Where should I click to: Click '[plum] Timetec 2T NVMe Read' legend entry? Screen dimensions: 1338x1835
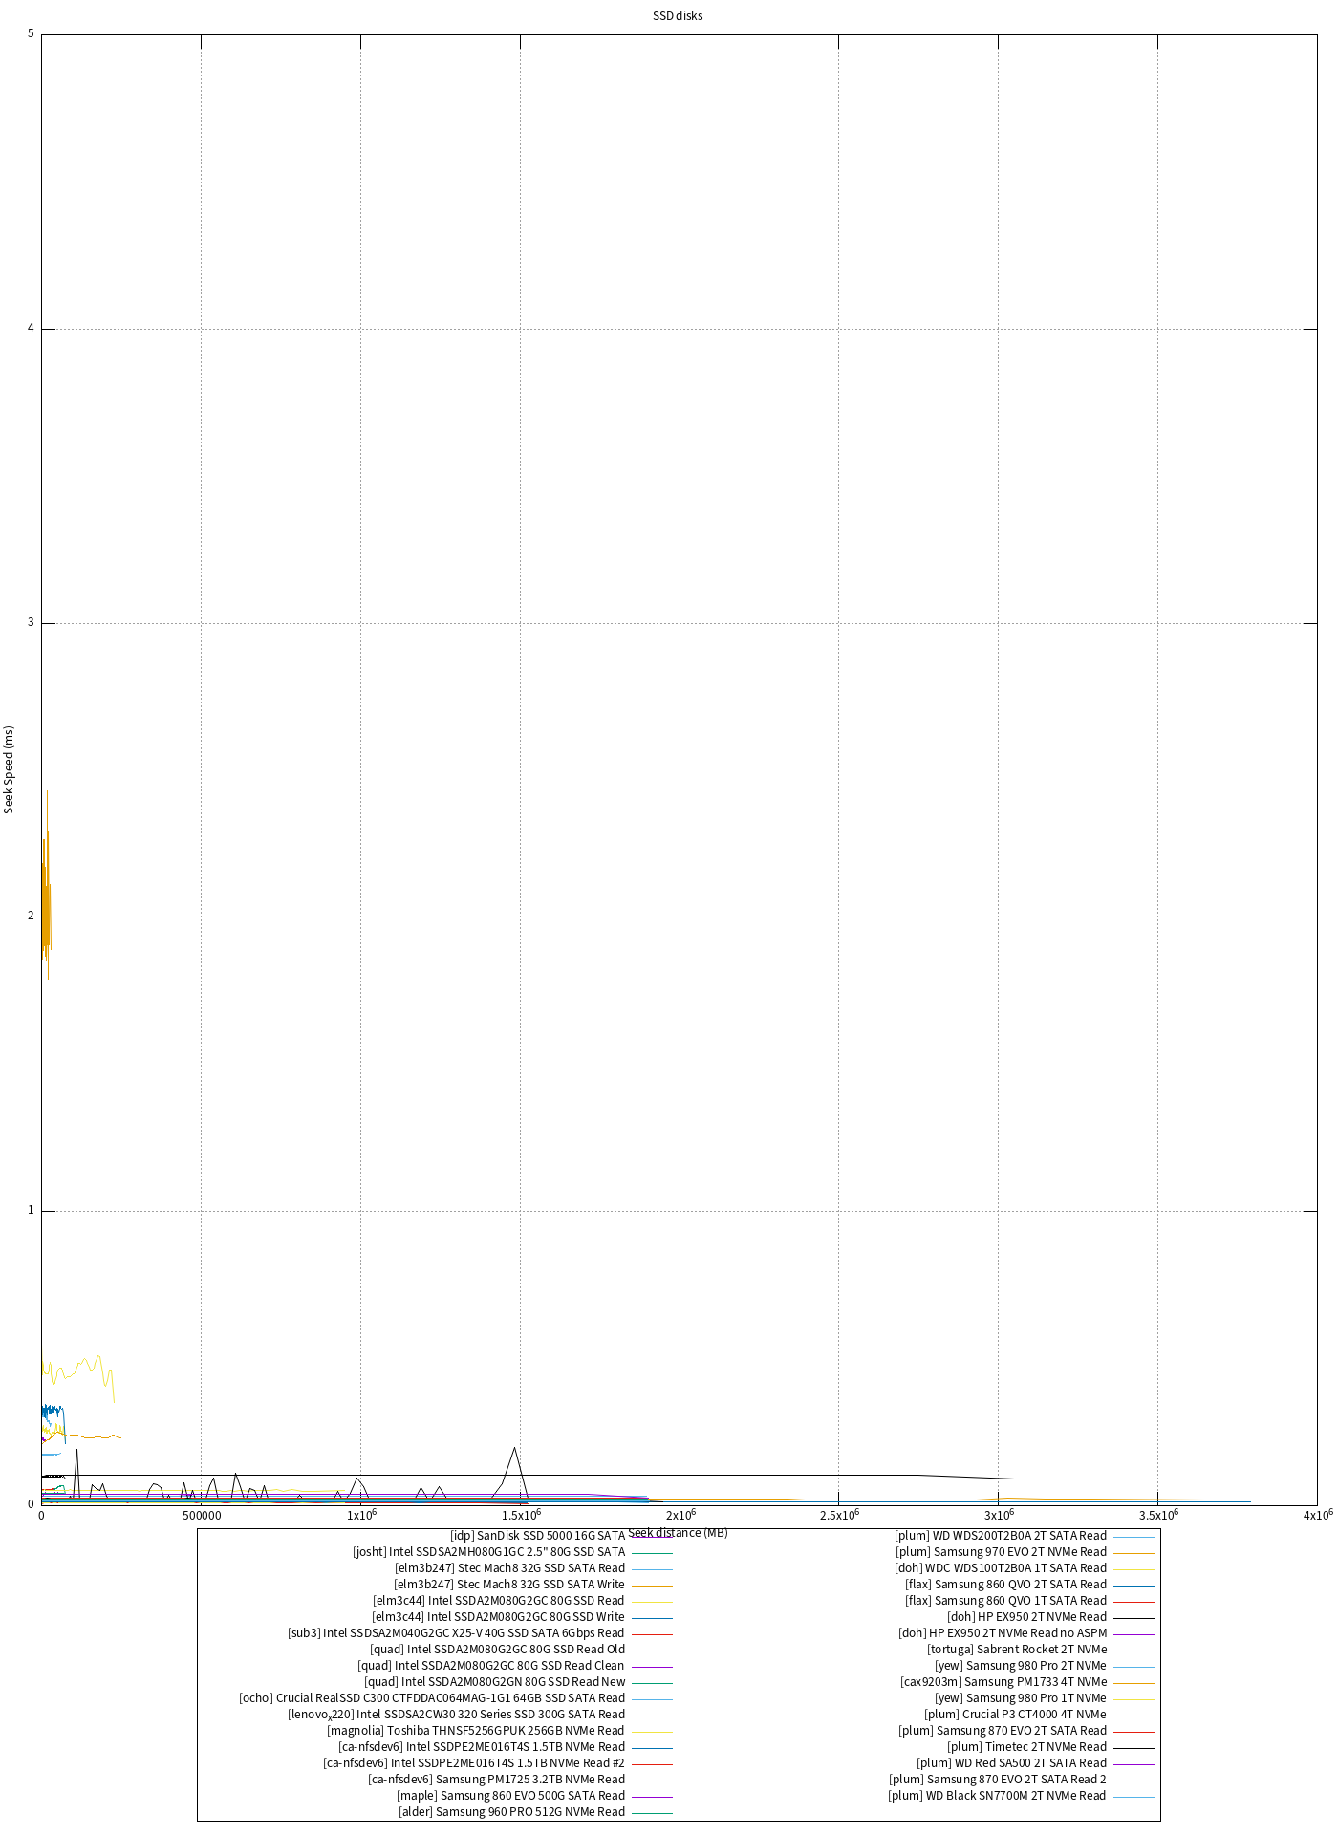tap(1026, 1747)
